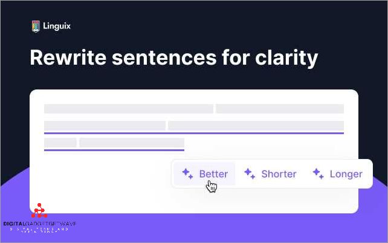
Task: Click the Linguix shield logo icon
Action: point(35,26)
